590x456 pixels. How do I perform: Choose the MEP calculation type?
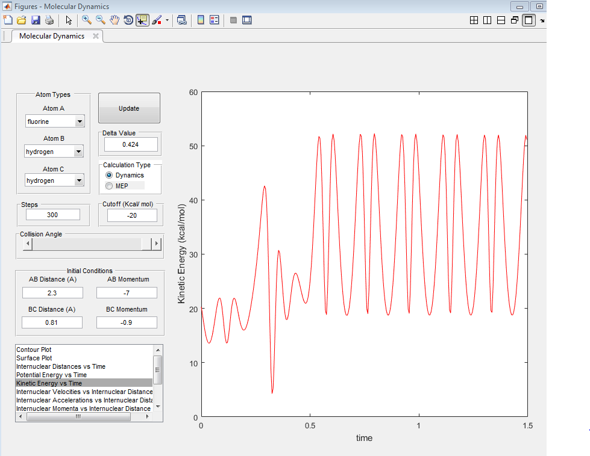pos(109,186)
